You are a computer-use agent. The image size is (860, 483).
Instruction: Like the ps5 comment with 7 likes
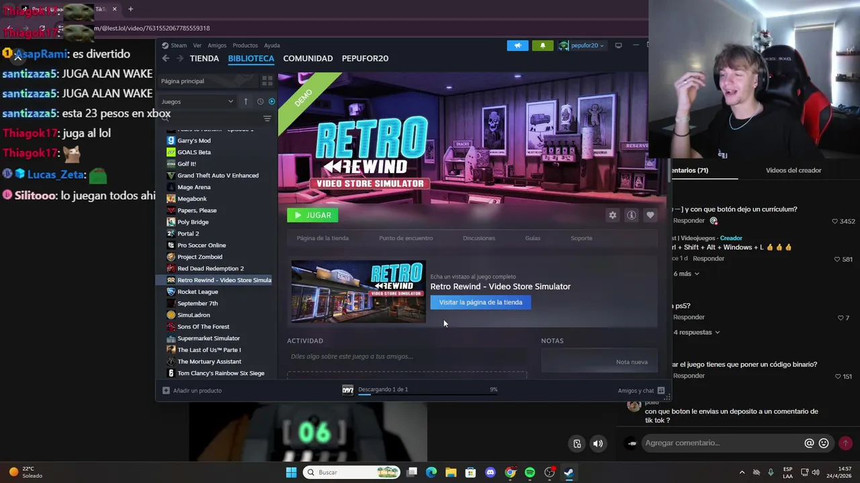coord(841,318)
